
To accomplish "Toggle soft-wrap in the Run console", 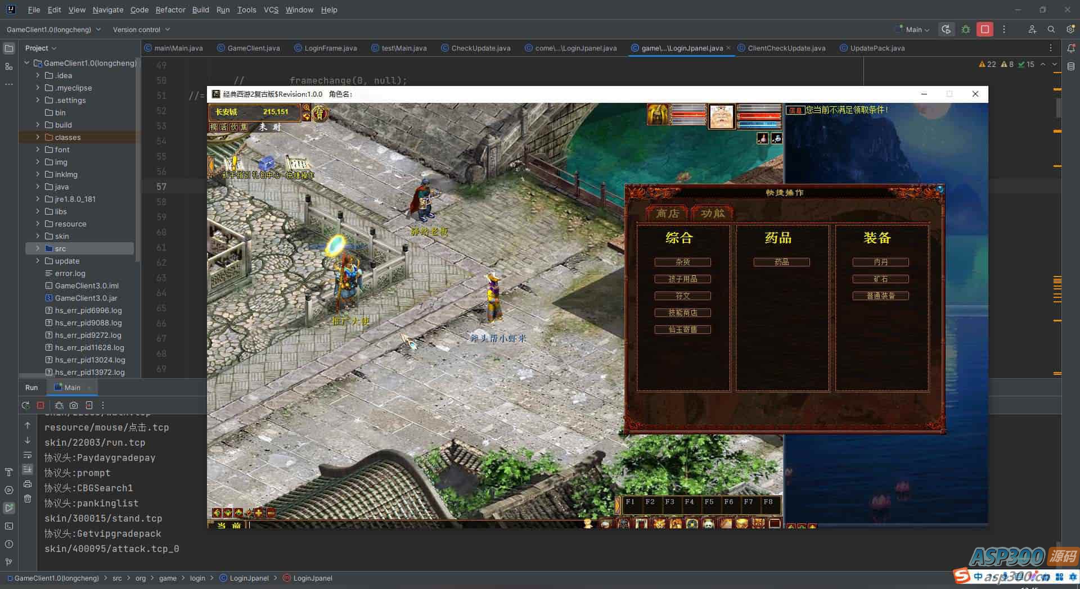I will [x=28, y=455].
